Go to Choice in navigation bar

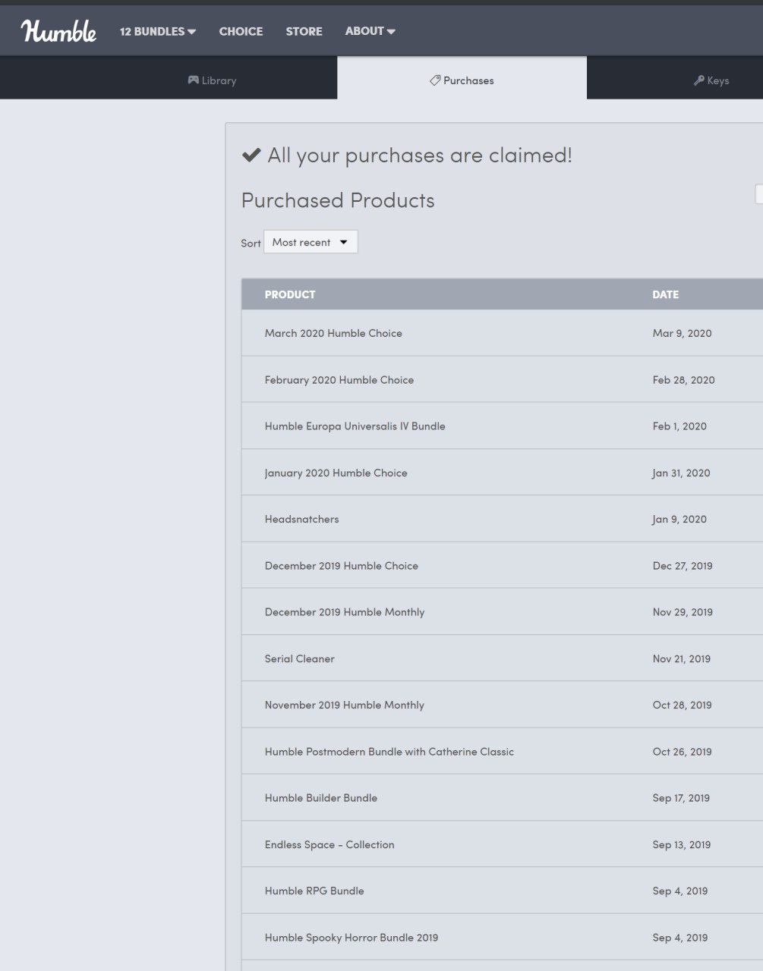(241, 31)
